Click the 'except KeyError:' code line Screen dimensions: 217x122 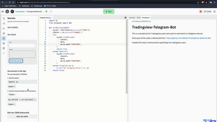pos(60,51)
